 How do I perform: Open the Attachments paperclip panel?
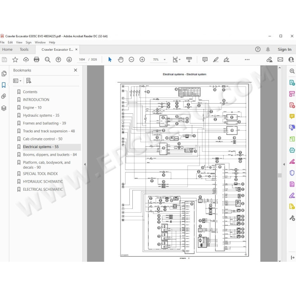click(x=4, y=96)
